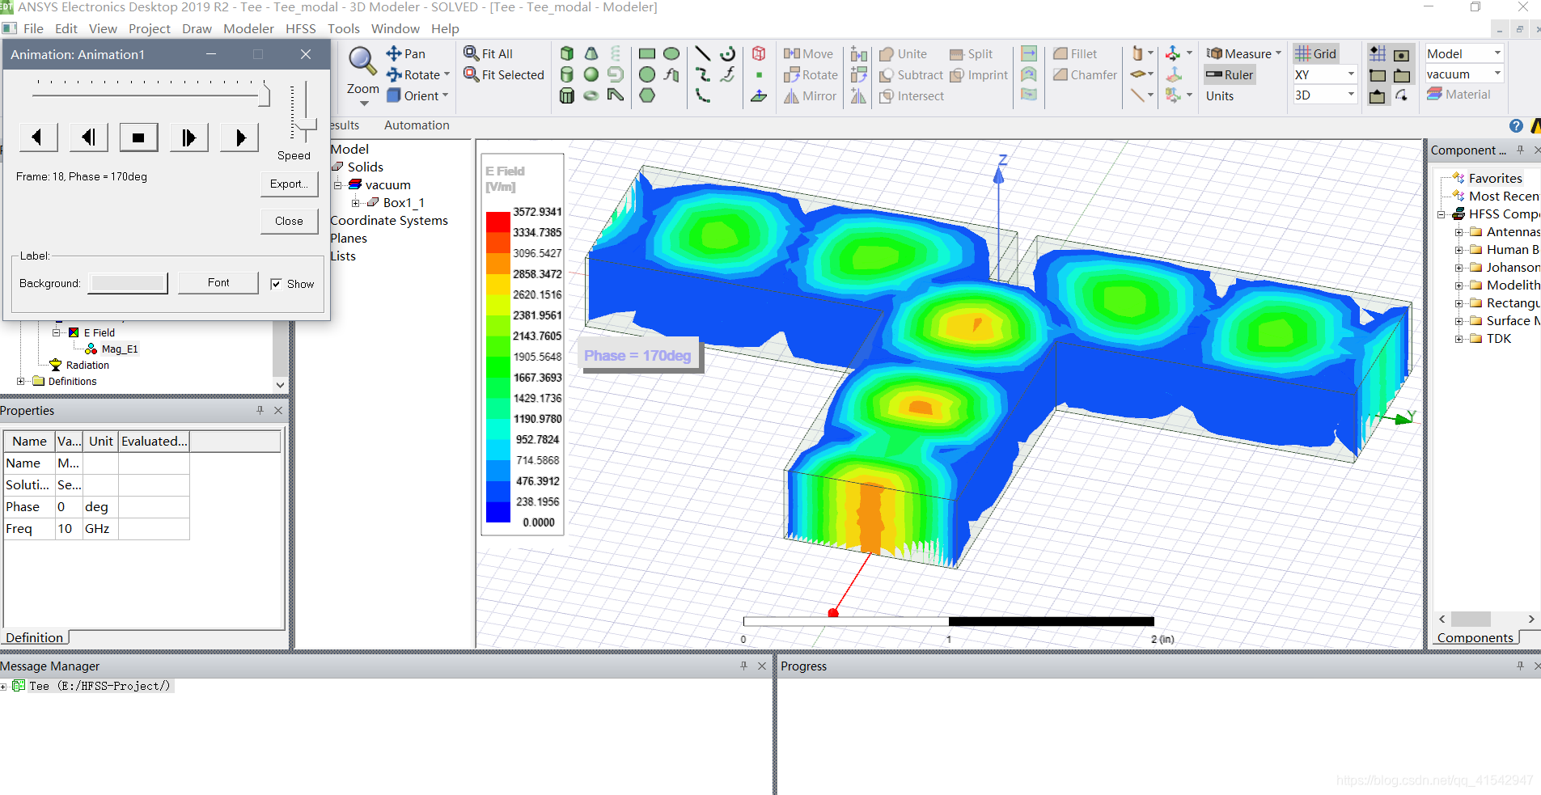Expand the Definitions folder
Screen dimensions: 1541x795
[21, 381]
